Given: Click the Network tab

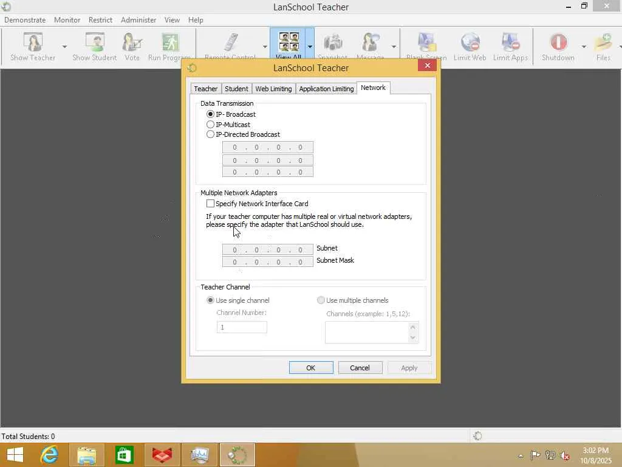Looking at the screenshot, I should pos(374,88).
